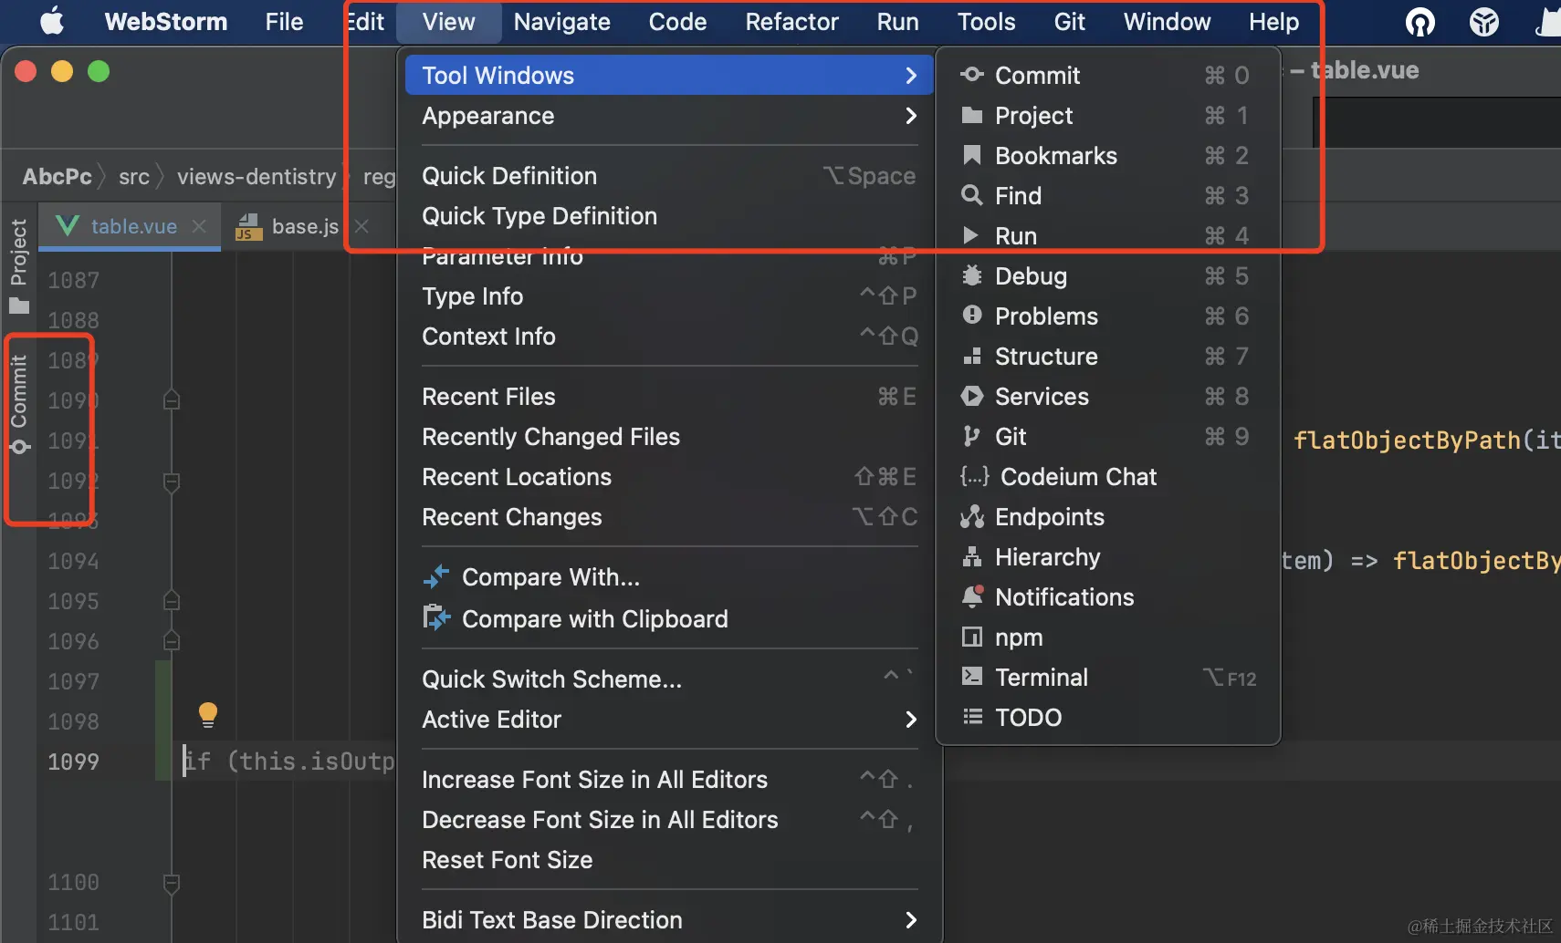This screenshot has height=943, width=1561.
Task: Click the intention lightbulb next to line 1098
Action: click(207, 714)
